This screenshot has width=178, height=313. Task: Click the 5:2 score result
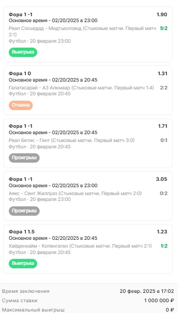tap(164, 28)
